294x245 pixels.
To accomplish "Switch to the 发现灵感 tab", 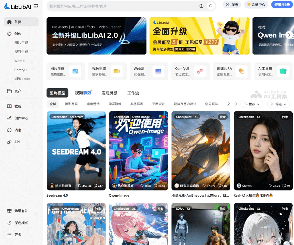I will pos(109,93).
